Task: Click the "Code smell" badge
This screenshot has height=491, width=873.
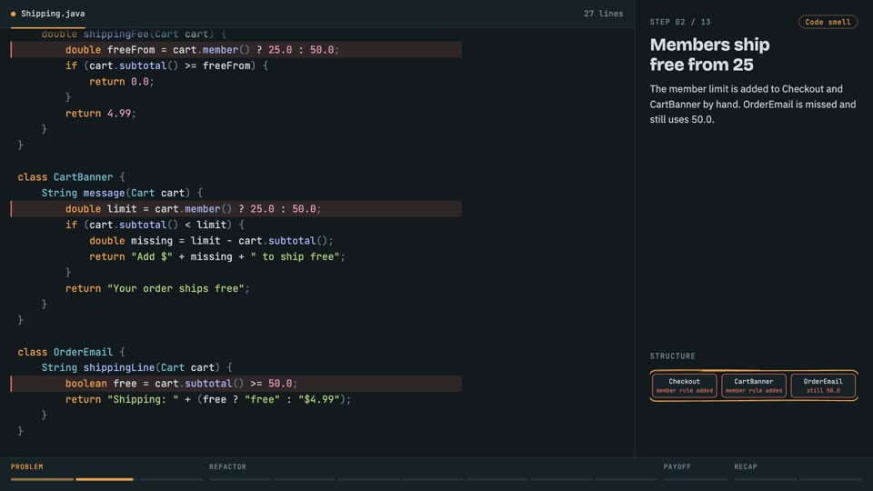Action: tap(828, 22)
